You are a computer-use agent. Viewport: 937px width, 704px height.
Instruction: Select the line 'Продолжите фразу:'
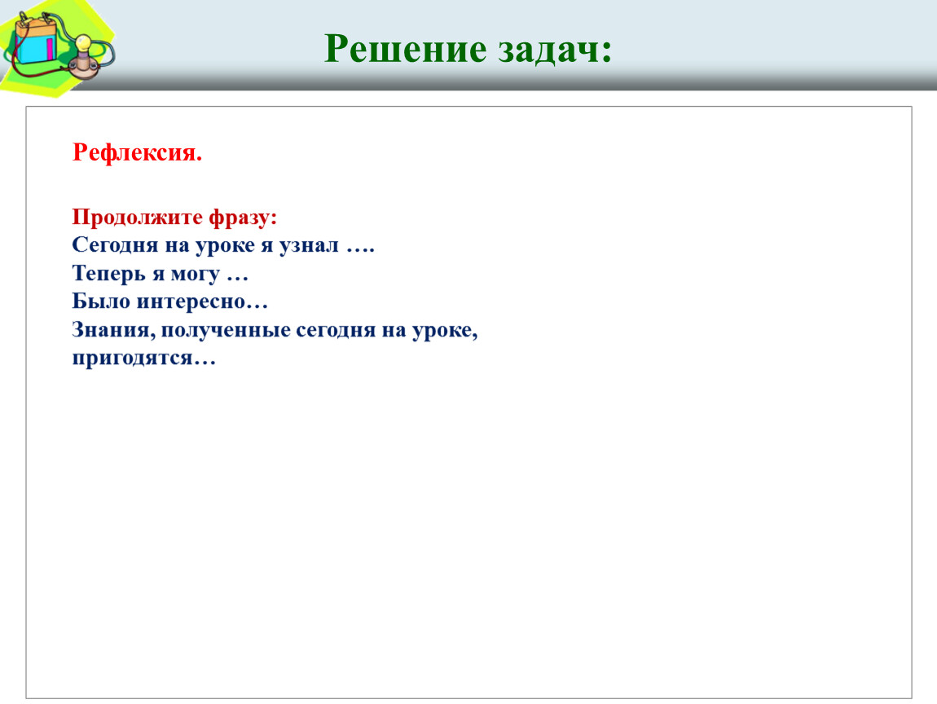[x=174, y=217]
